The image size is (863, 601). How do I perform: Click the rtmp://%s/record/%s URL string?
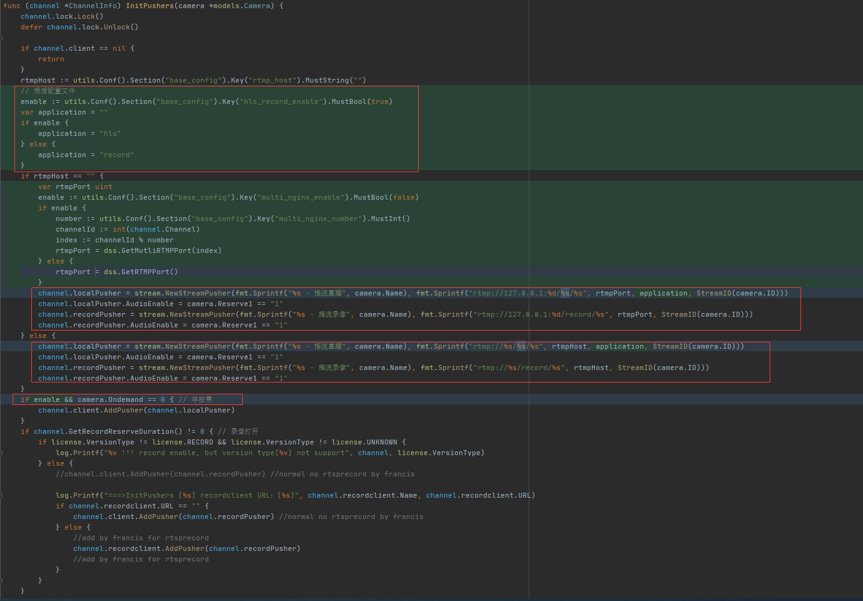click(519, 367)
